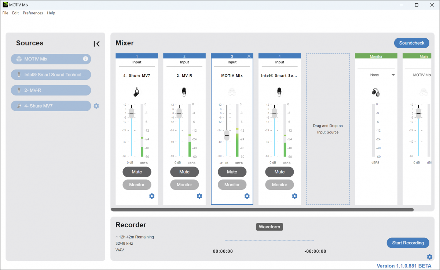The image size is (440, 270).
Task: Select the 2- MV-R source entry
Action: coord(51,90)
